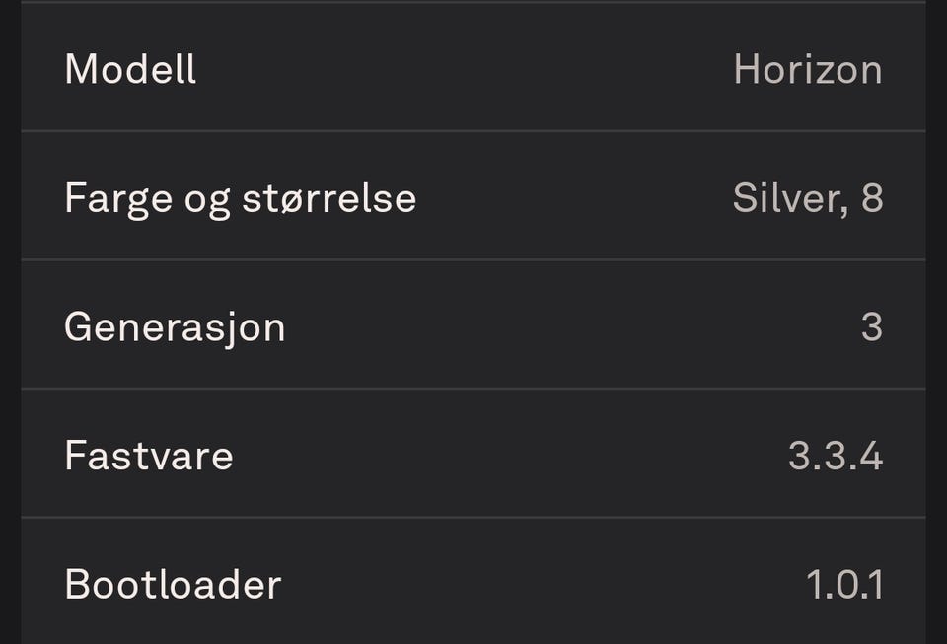Image resolution: width=947 pixels, height=644 pixels.
Task: Click the divider above the Bootloader row
Action: 473,517
